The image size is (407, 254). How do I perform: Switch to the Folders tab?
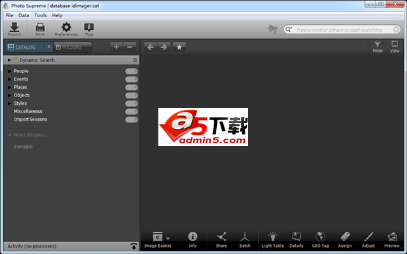coord(72,47)
